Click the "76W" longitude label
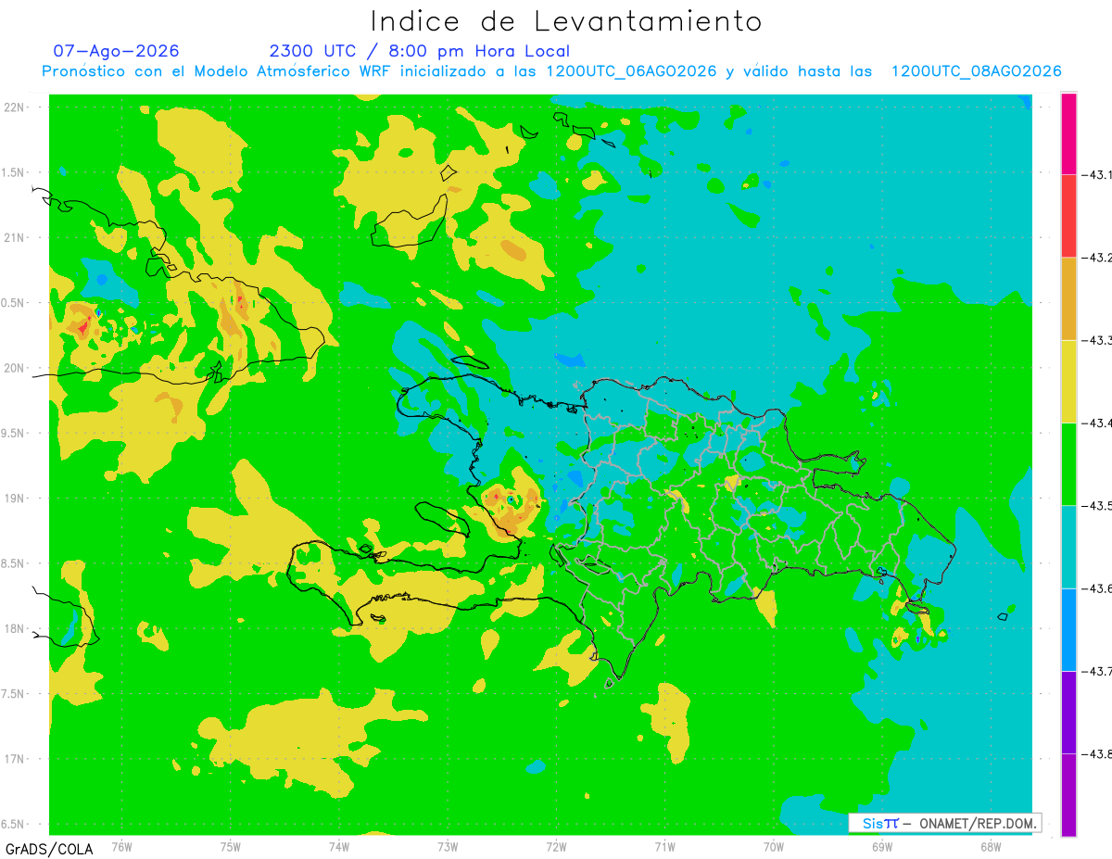Screen dimensions: 1112x859 [121, 846]
